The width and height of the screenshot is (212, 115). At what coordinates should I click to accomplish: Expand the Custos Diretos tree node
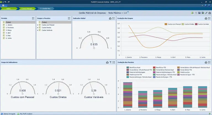[38, 28]
